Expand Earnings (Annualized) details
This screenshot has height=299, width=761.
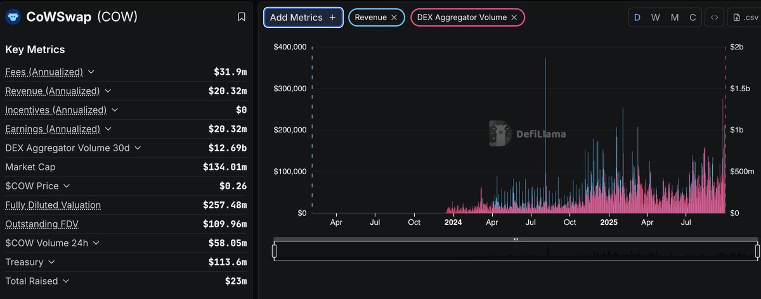click(108, 129)
